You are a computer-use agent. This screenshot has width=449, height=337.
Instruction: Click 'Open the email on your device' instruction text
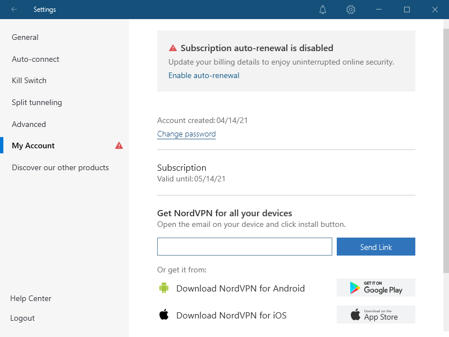pos(251,224)
